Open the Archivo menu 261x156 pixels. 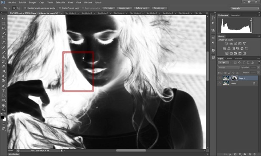tap(12, 3)
